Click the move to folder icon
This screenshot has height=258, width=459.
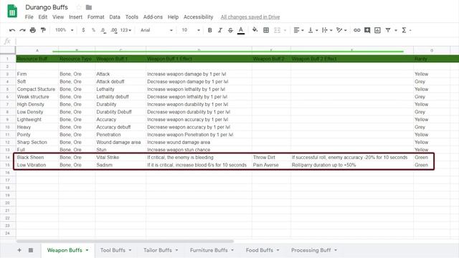tap(89, 7)
